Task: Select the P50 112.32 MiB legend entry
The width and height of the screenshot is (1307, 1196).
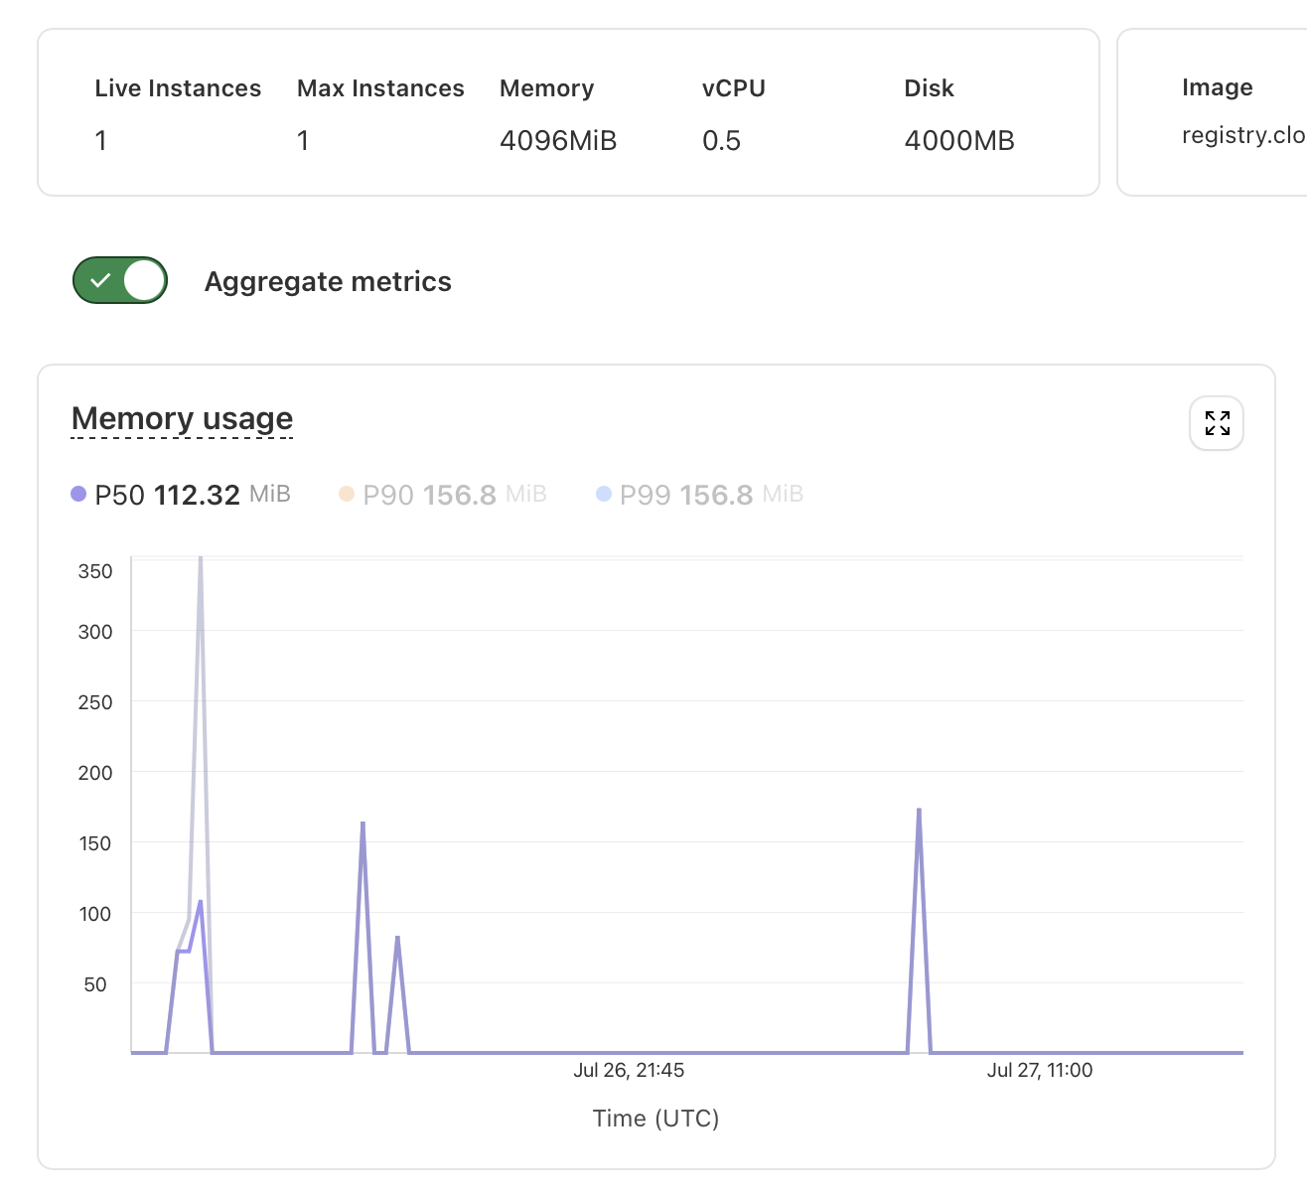Action: (180, 493)
